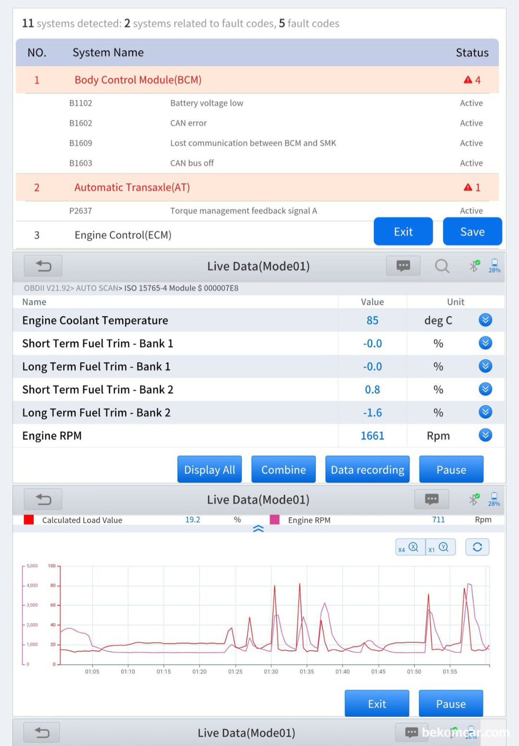
Task: Click the X1 vertical zoom icon
Action: (440, 547)
